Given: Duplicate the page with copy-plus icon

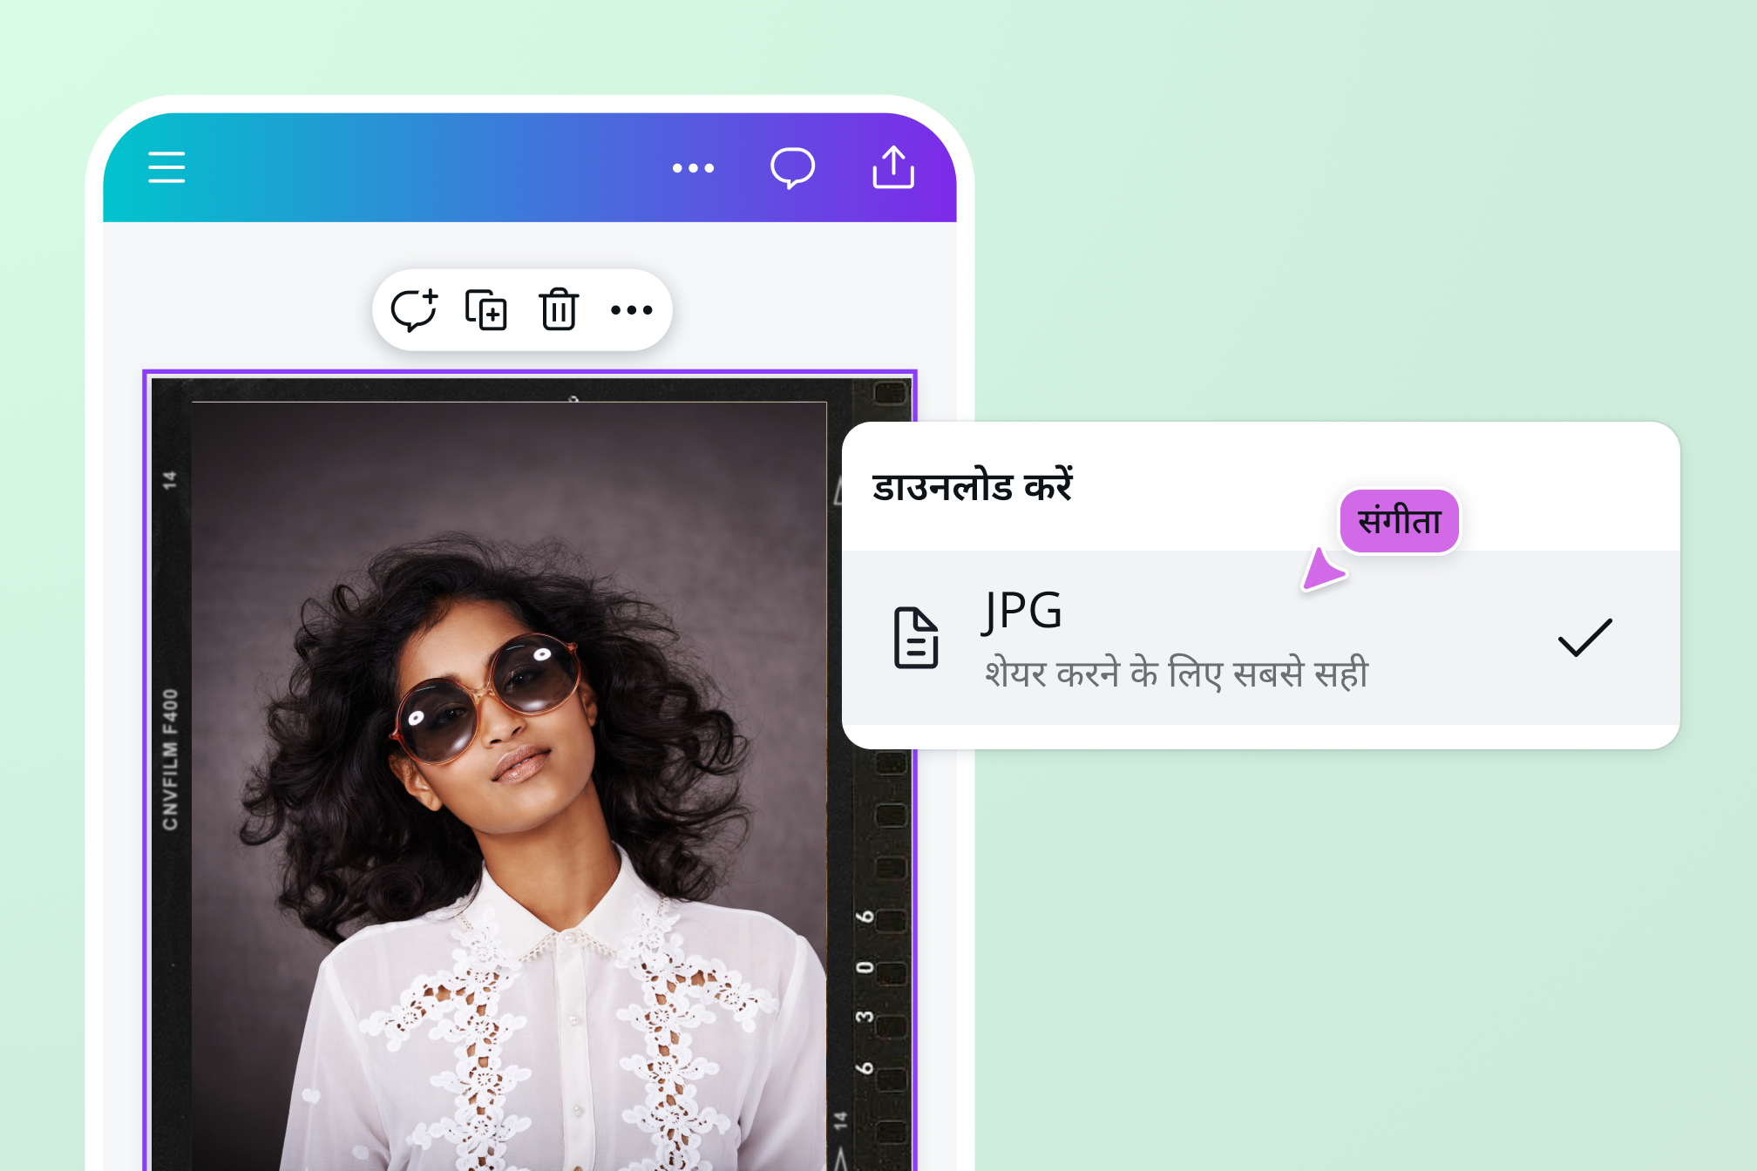Looking at the screenshot, I should point(486,310).
